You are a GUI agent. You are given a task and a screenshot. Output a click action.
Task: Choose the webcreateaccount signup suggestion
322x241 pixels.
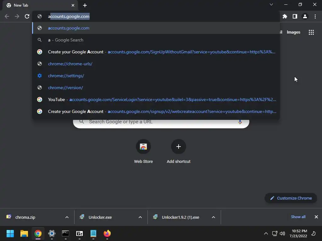click(156, 111)
